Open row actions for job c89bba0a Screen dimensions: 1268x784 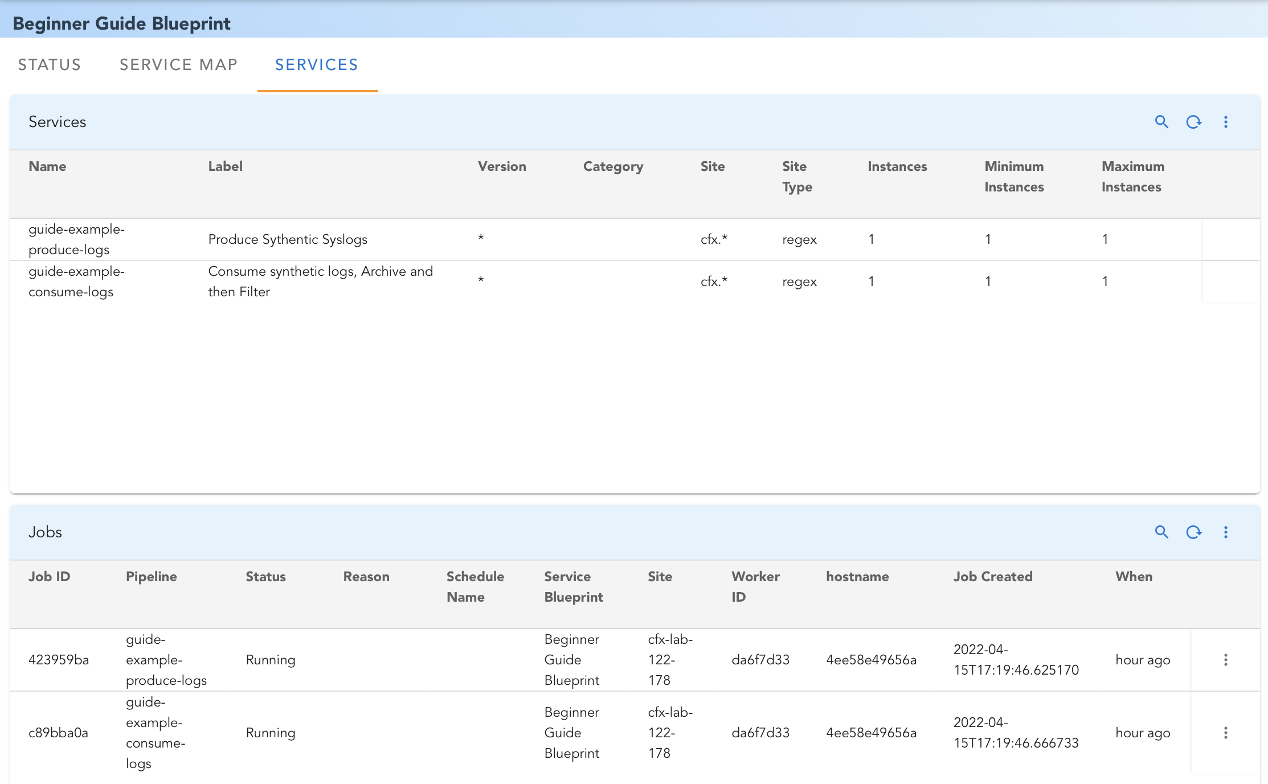click(1225, 733)
